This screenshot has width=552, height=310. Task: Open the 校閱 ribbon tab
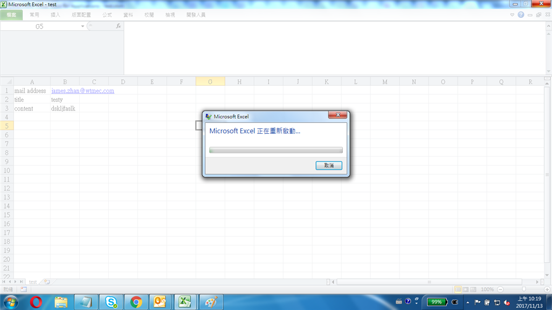149,15
